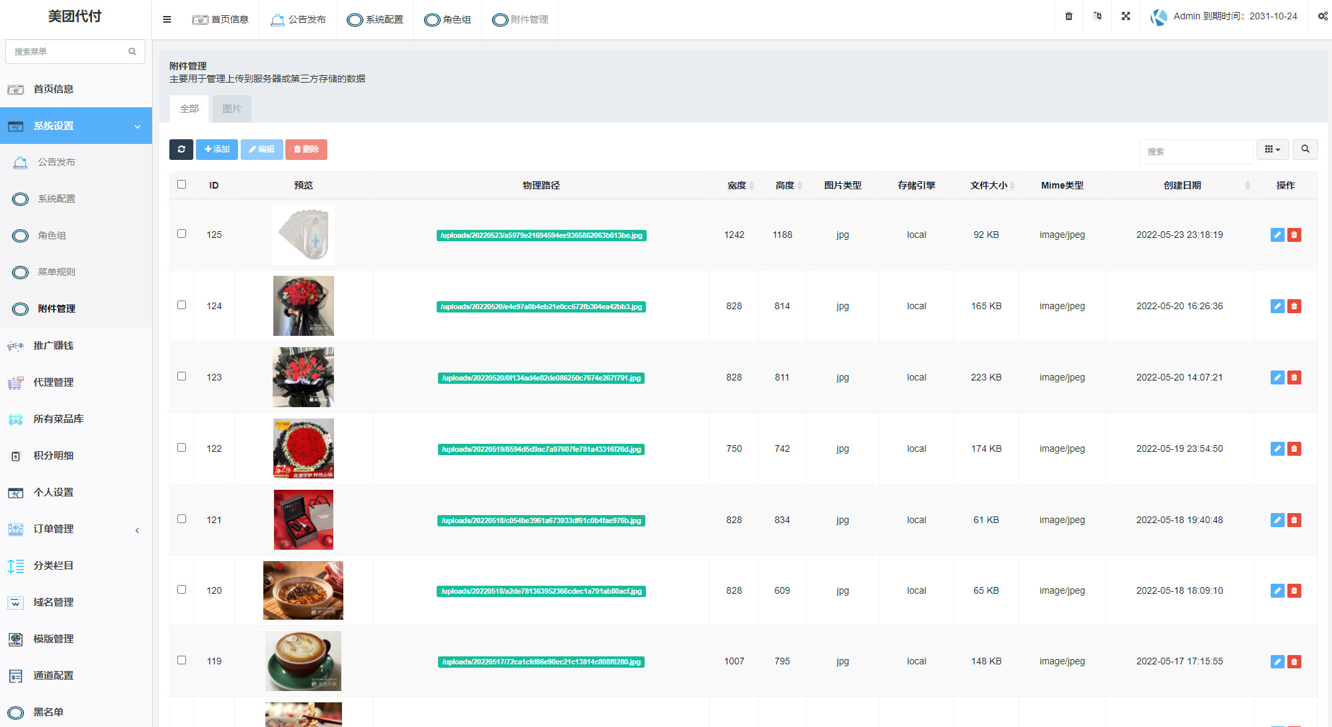Open the latte coffee thumbnail in row 119
The width and height of the screenshot is (1332, 727).
point(303,661)
